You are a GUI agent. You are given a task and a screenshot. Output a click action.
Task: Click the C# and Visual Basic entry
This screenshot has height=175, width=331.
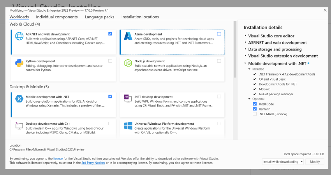point(272,79)
